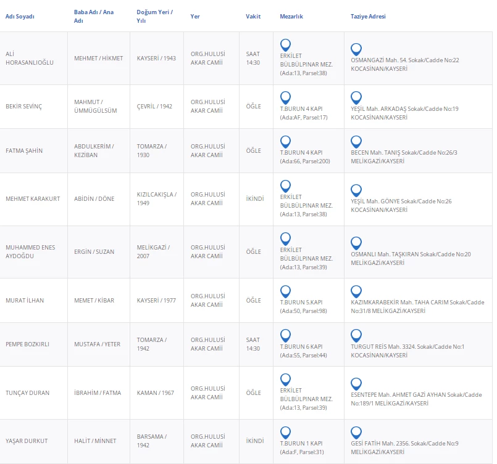Viewport: 497px width, 464px height.
Task: Click cemetery map pin for Ali Horasanlıoğlu
Action: [x=285, y=45]
